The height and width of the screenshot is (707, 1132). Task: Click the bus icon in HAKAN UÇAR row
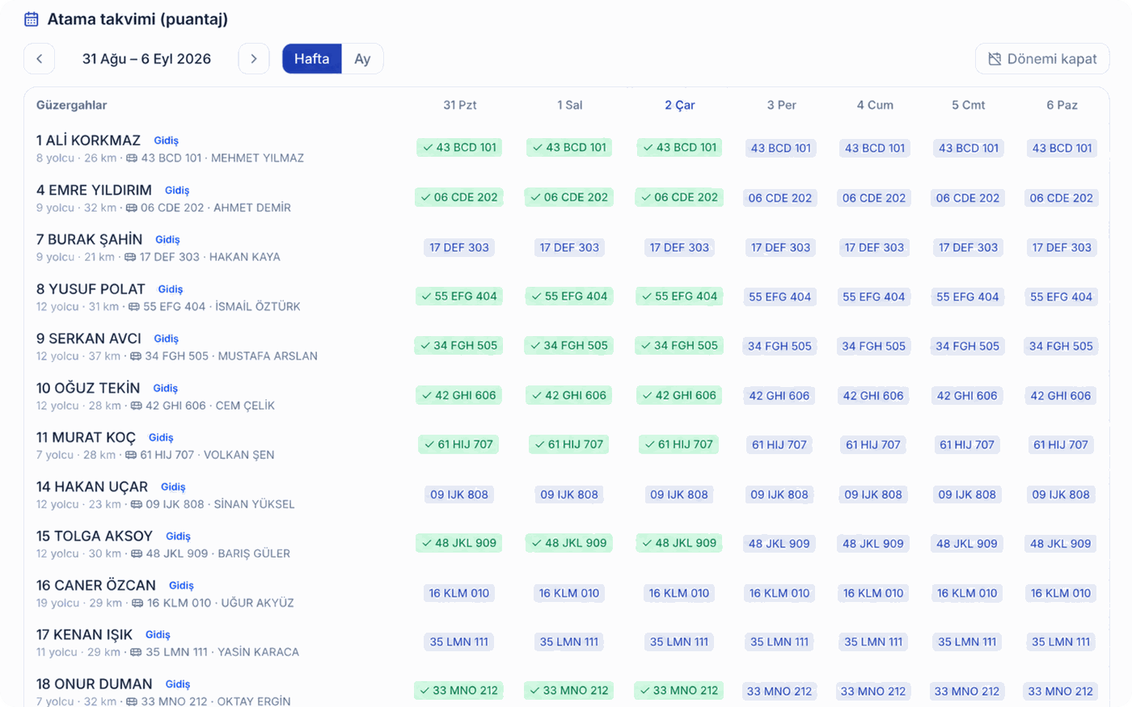coord(137,504)
